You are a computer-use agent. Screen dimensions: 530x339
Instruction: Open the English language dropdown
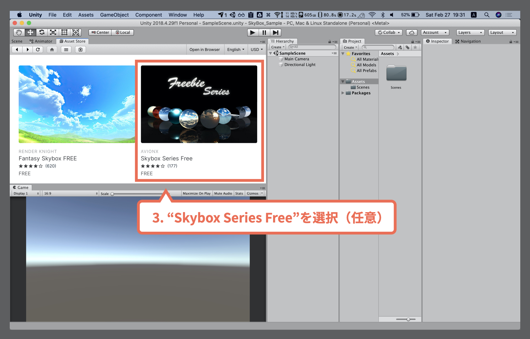tap(236, 49)
